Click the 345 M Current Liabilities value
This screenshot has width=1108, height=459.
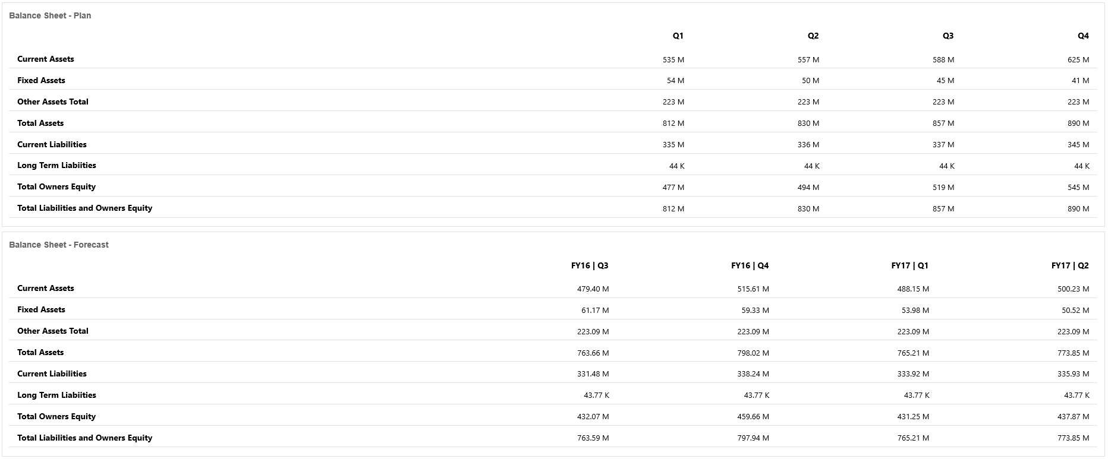pos(1078,145)
